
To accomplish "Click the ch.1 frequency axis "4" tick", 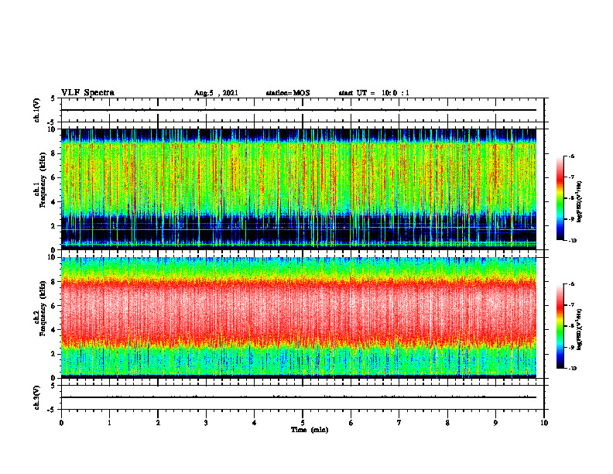I will 54,202.
